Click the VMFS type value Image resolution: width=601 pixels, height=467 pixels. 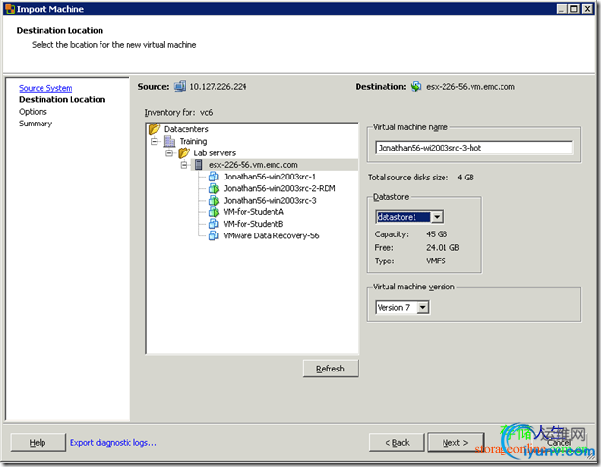(x=436, y=261)
